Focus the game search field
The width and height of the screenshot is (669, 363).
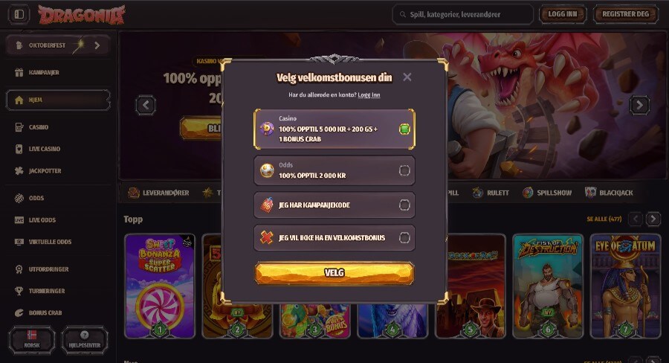click(x=463, y=15)
